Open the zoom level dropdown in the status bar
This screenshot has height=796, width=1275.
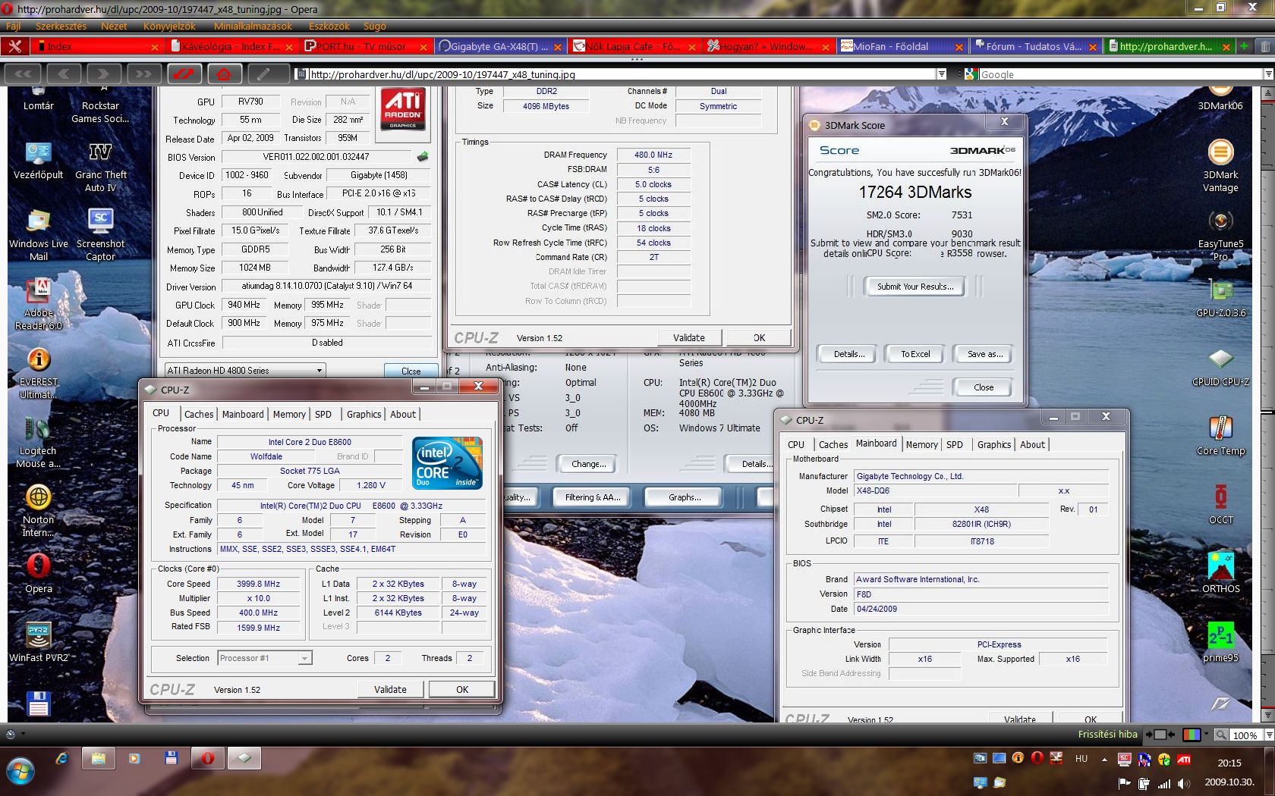point(1268,735)
